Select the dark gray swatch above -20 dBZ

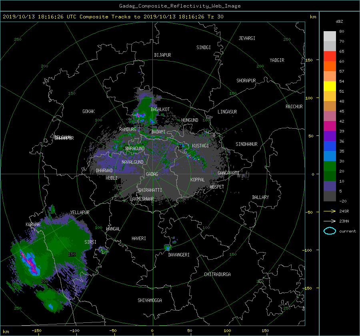point(330,196)
